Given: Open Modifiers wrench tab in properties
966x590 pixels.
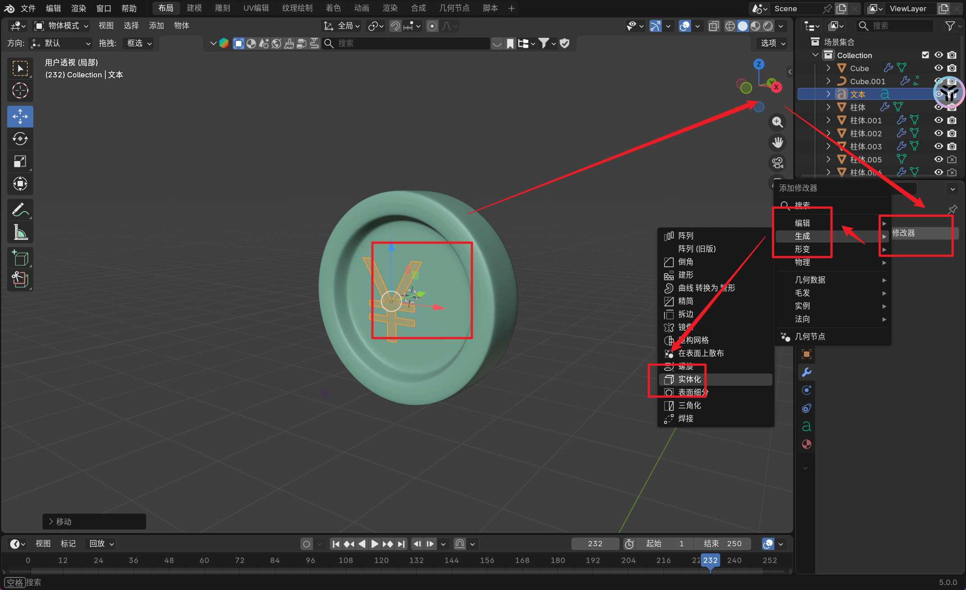Looking at the screenshot, I should [806, 372].
